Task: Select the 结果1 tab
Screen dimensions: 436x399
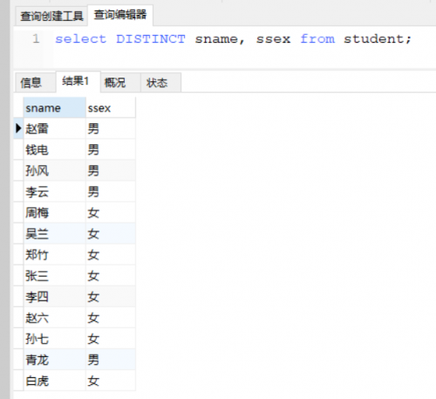Action: (78, 81)
